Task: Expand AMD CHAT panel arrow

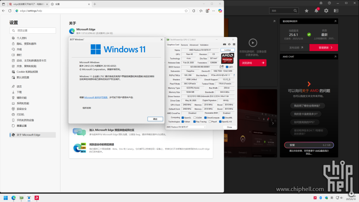Action: [x=335, y=56]
